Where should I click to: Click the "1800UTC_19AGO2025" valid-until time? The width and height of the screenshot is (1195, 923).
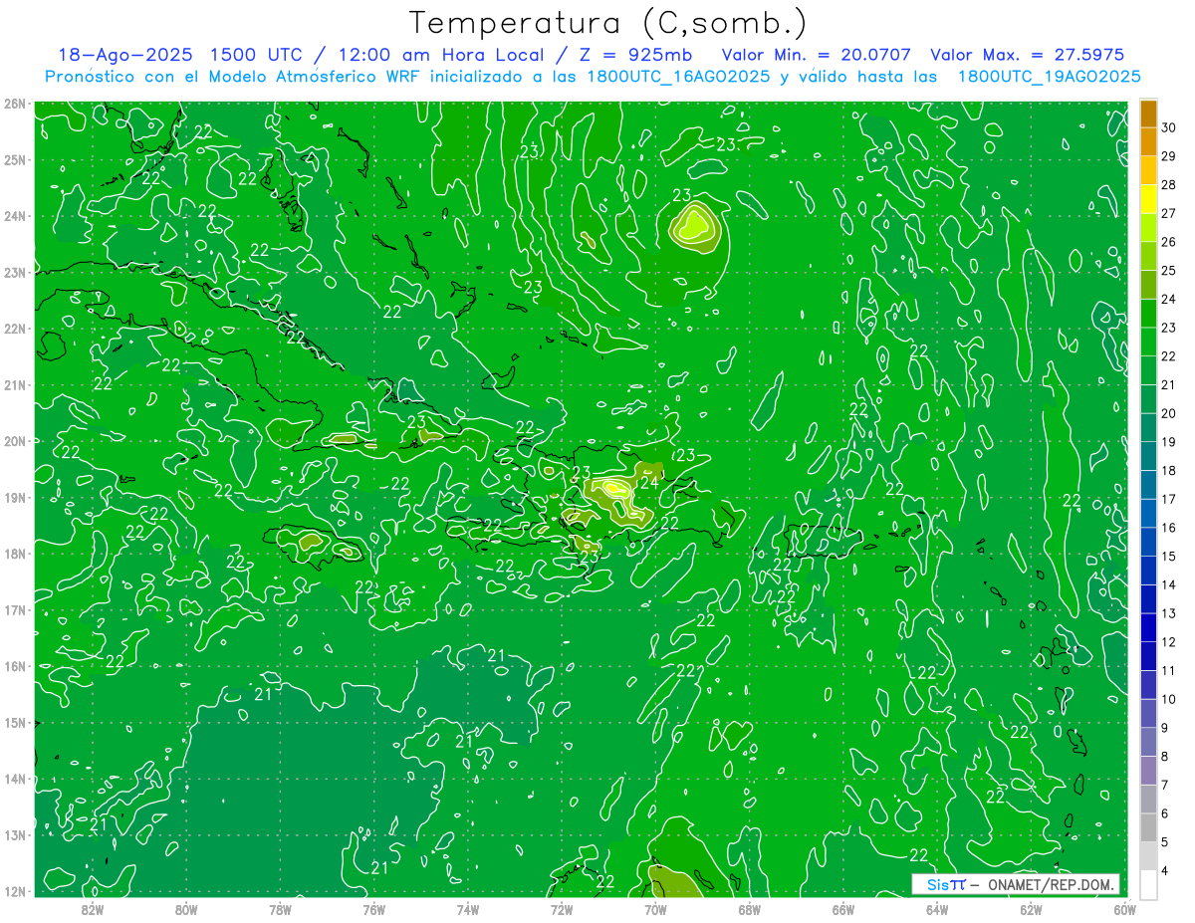(x=1049, y=77)
